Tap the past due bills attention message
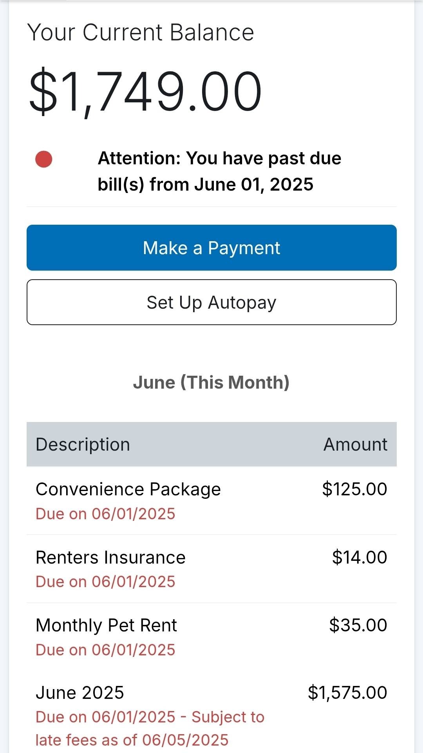 [x=219, y=171]
